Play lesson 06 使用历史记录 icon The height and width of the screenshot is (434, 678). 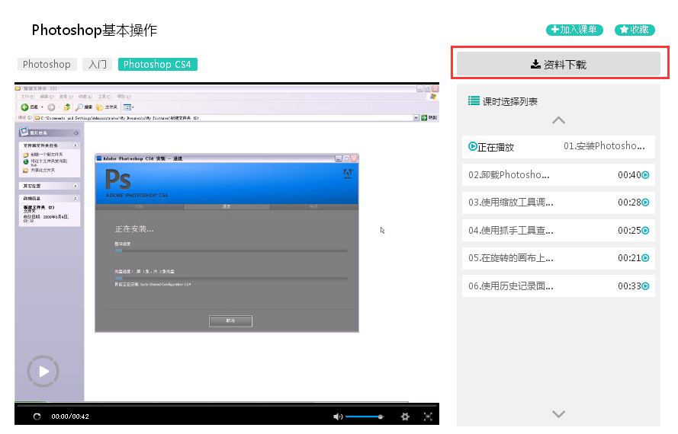click(x=645, y=286)
